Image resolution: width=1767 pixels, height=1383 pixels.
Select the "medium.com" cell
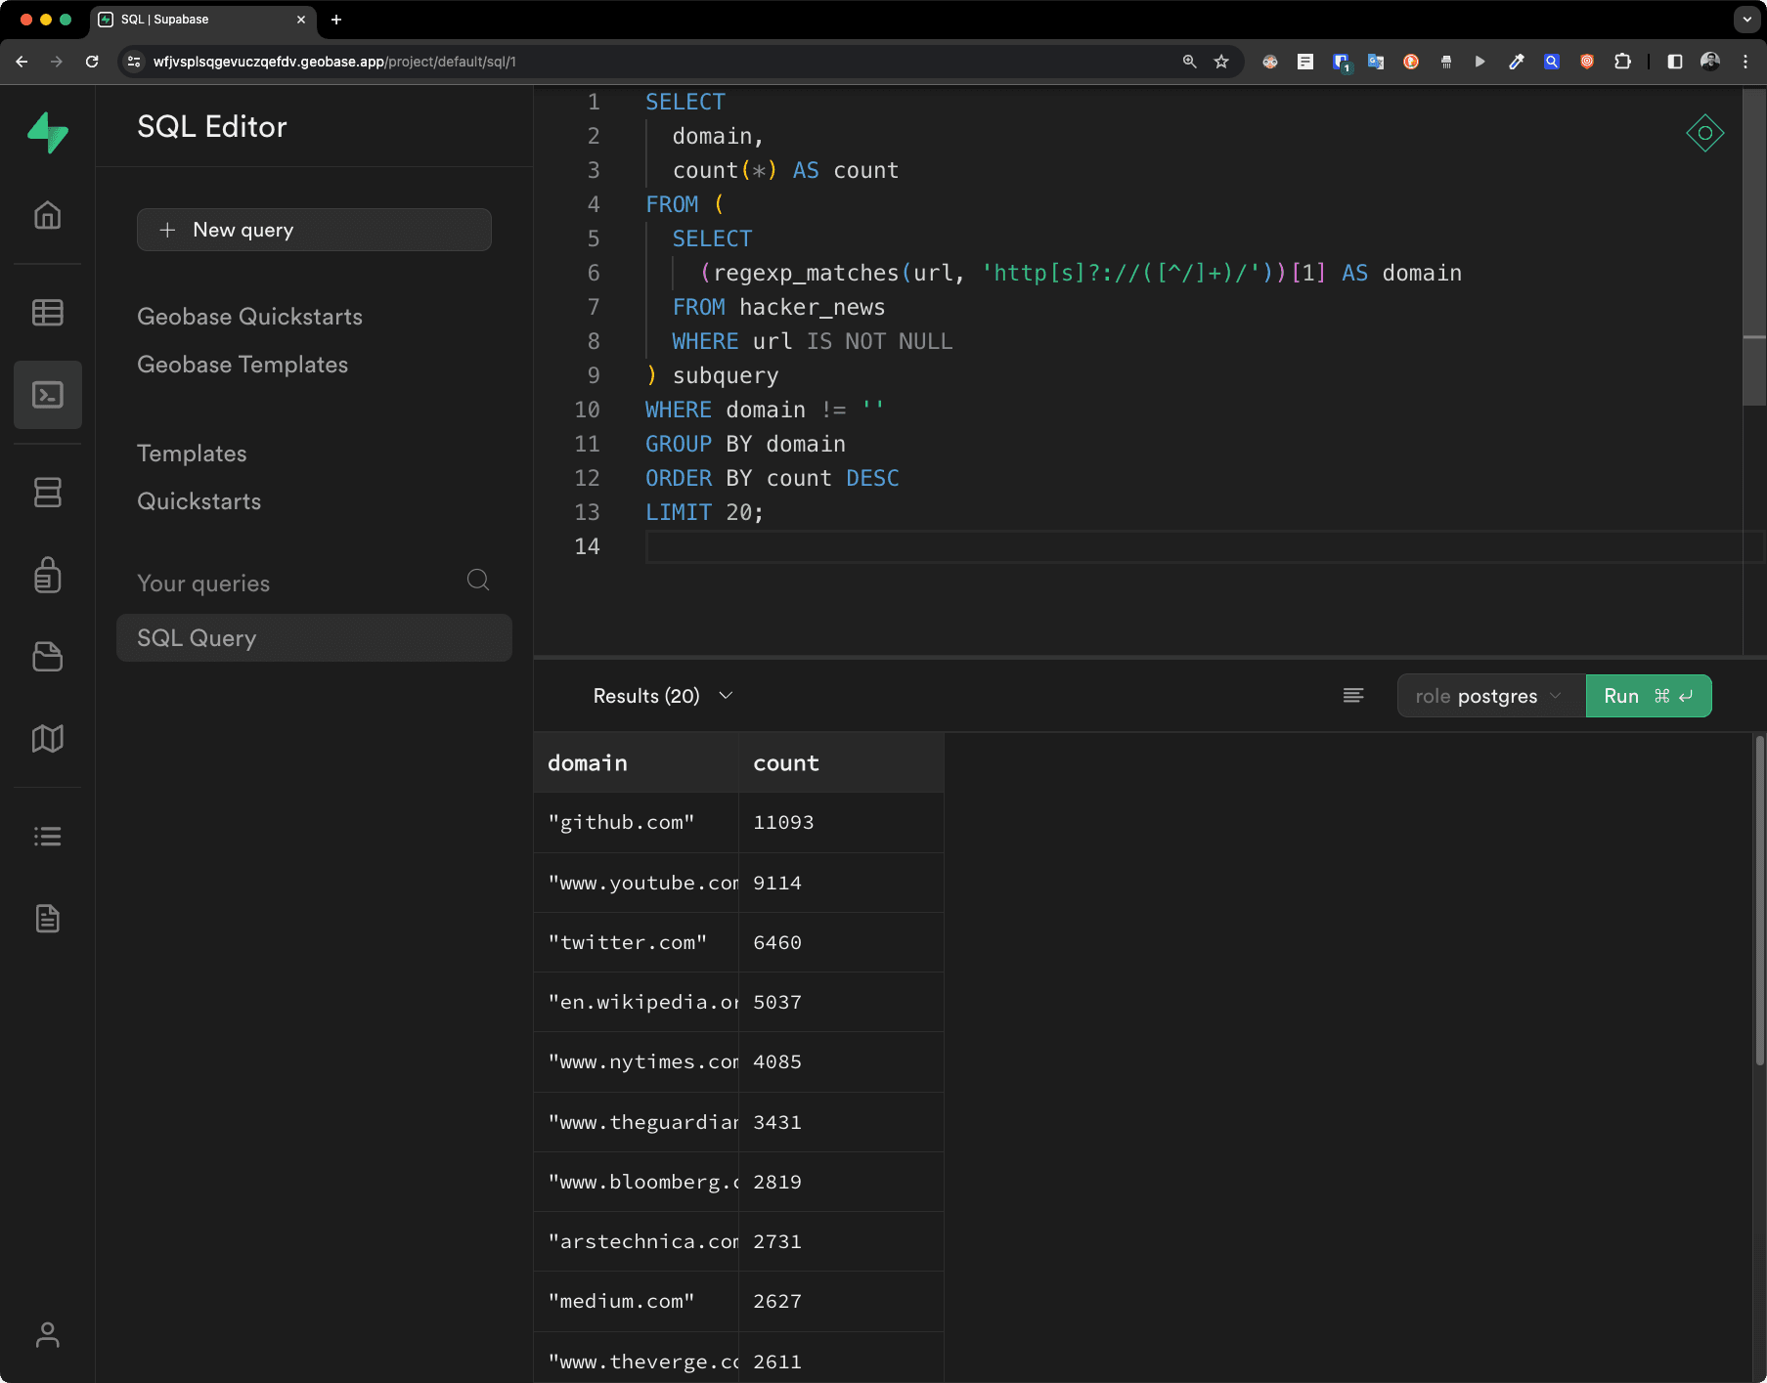tap(636, 1301)
